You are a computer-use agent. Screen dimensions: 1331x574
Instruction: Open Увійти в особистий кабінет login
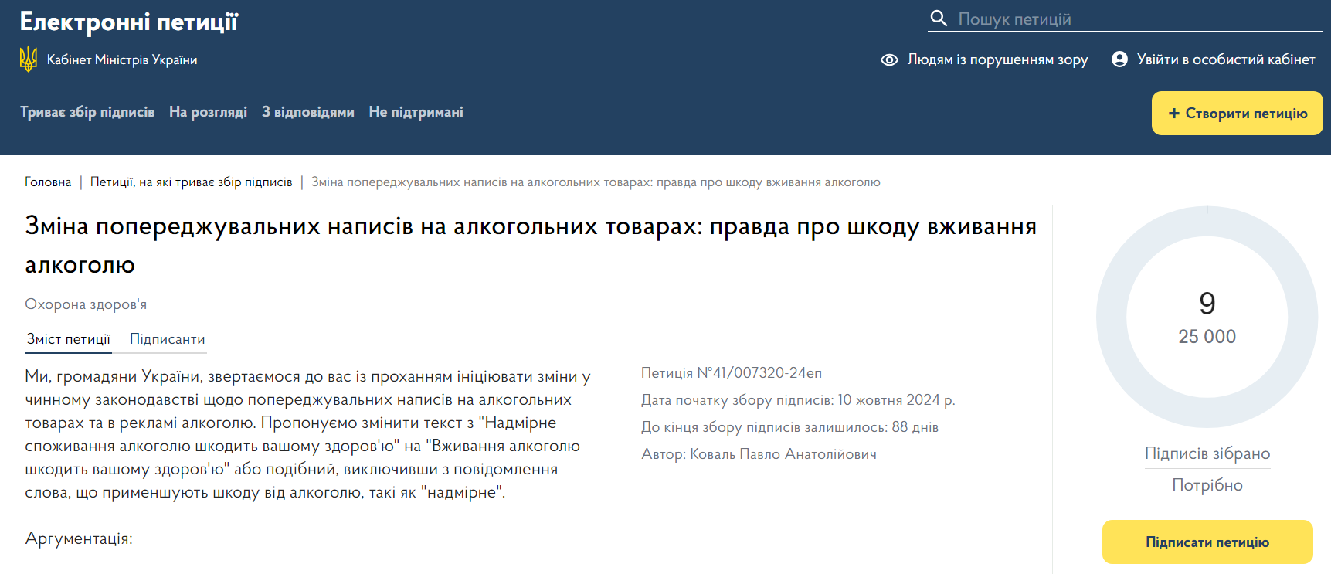[x=1225, y=59]
